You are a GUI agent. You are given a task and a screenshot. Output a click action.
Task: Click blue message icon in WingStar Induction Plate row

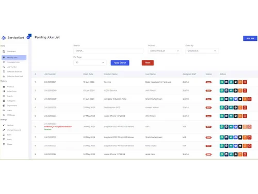click(235, 99)
